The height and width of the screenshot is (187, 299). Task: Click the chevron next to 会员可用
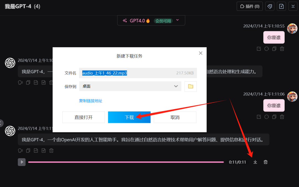click(x=177, y=20)
